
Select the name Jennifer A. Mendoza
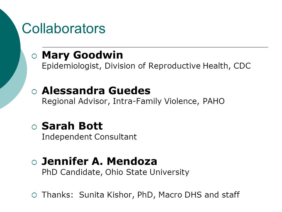99,161
